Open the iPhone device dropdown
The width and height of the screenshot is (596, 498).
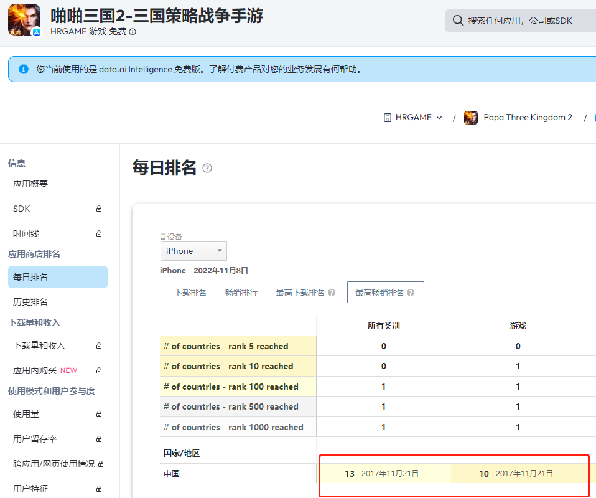pyautogui.click(x=193, y=251)
